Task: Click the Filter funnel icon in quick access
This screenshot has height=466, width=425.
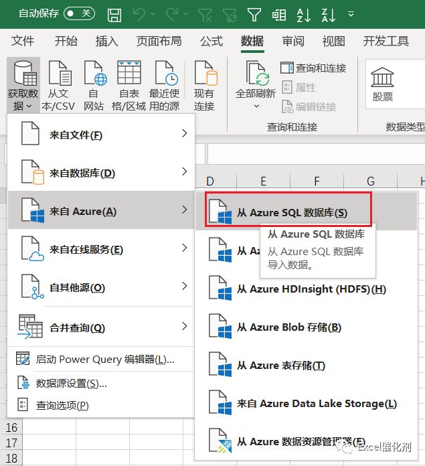Action: (x=254, y=15)
